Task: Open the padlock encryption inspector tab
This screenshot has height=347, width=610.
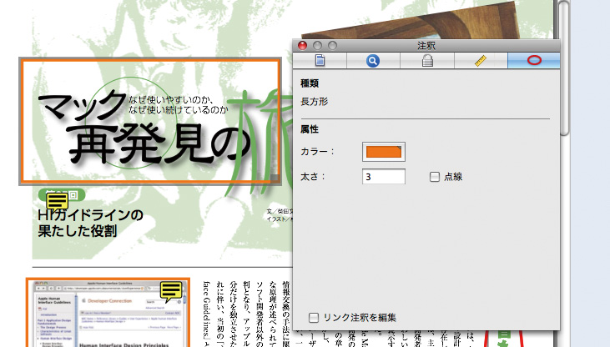Action: (427, 61)
